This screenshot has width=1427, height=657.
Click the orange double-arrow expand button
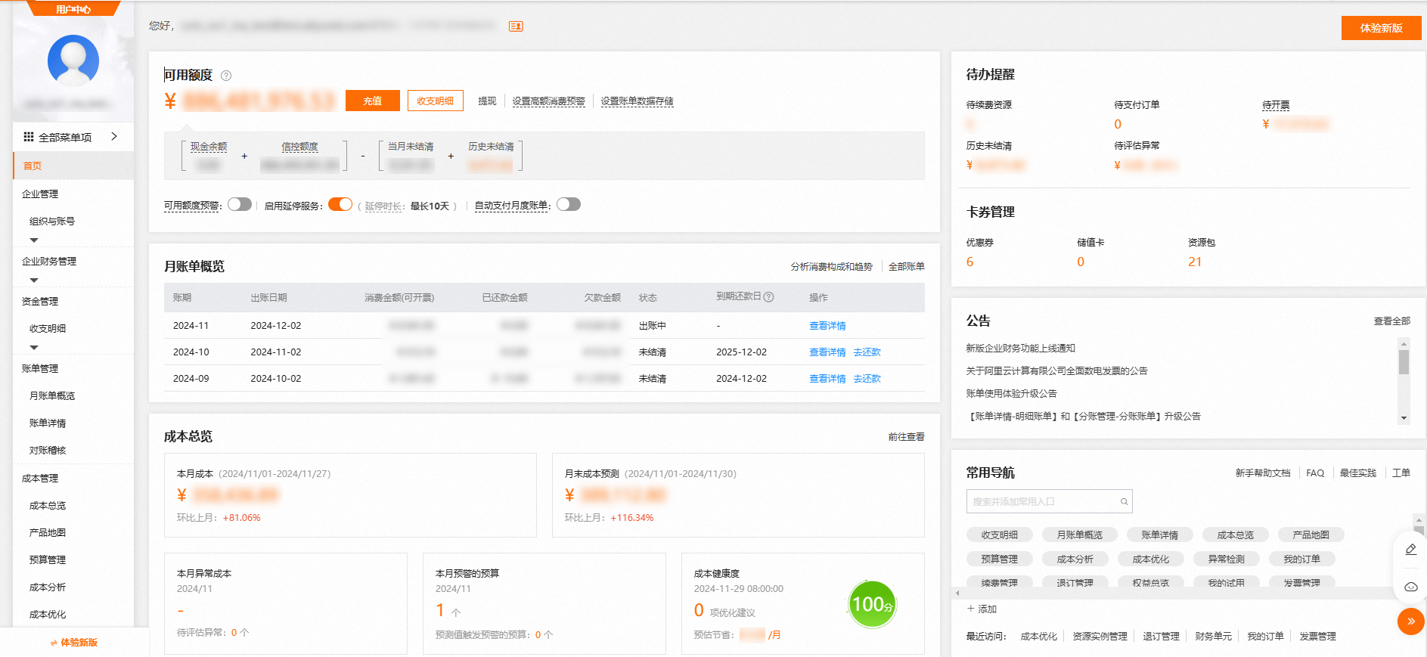pyautogui.click(x=1410, y=621)
